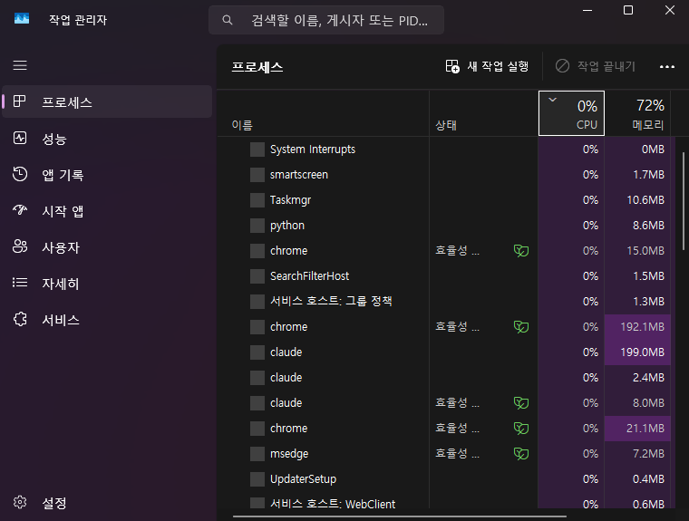The width and height of the screenshot is (689, 521).
Task: Open 설정 at the sidebar bottom
Action: pyautogui.click(x=107, y=503)
